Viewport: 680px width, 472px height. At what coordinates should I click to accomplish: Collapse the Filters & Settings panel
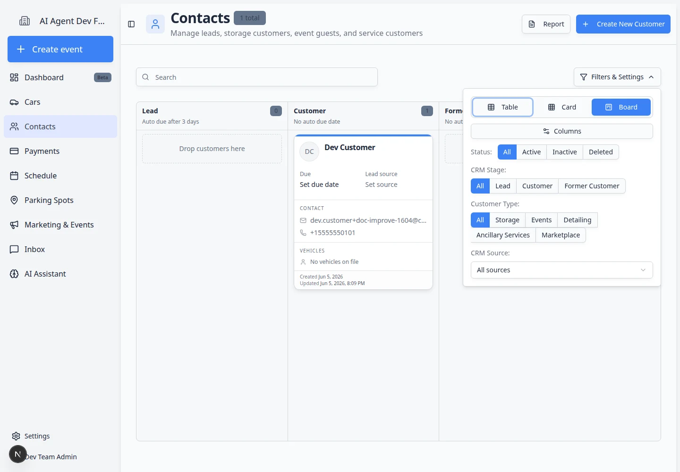point(617,77)
